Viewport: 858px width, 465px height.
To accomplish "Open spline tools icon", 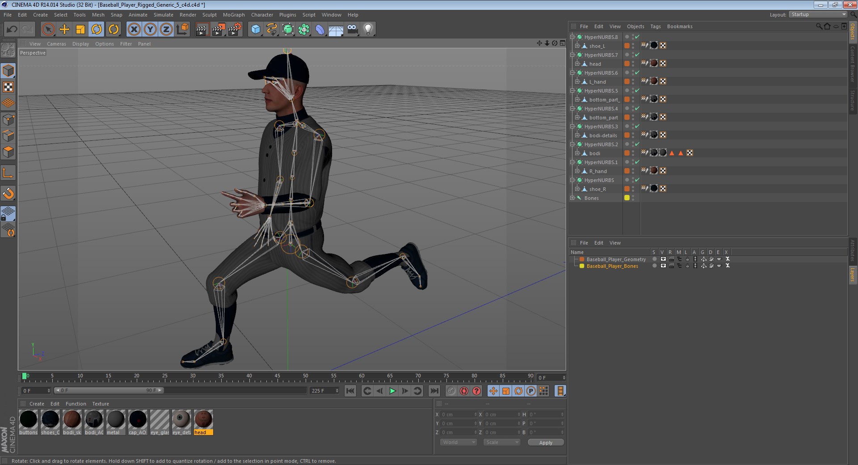I will (272, 30).
